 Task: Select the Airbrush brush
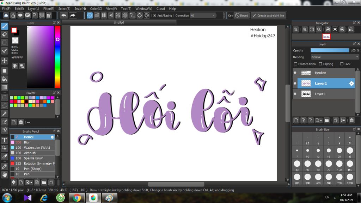pos(32,153)
